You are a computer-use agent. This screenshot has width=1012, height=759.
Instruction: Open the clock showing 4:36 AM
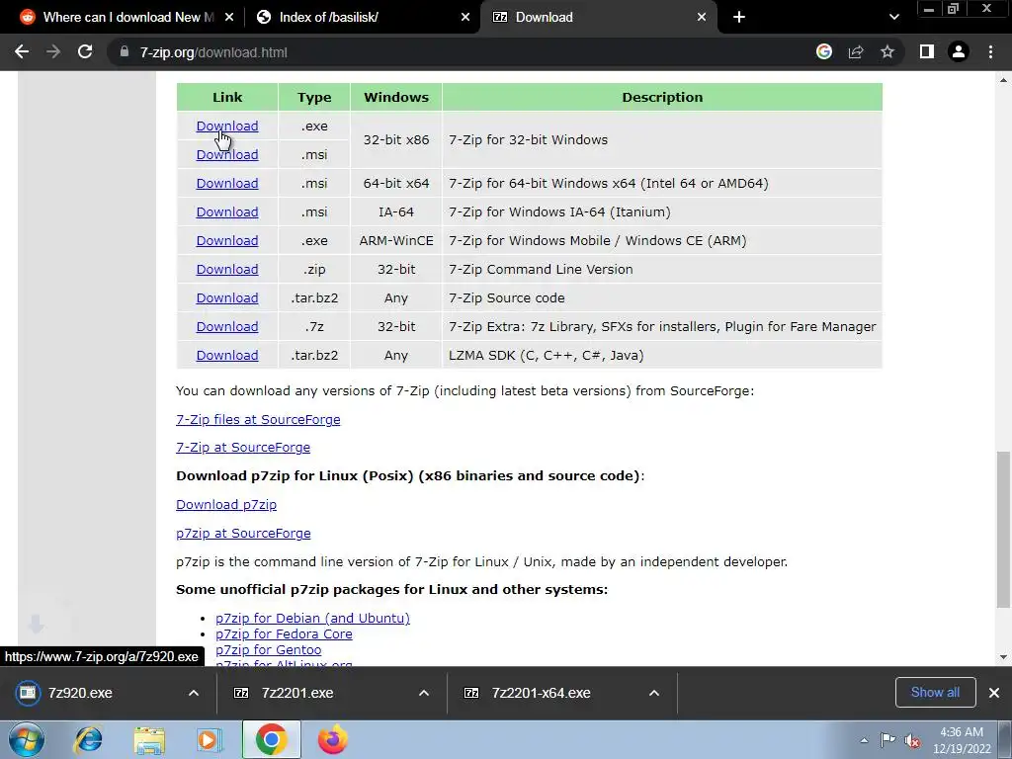point(962,740)
